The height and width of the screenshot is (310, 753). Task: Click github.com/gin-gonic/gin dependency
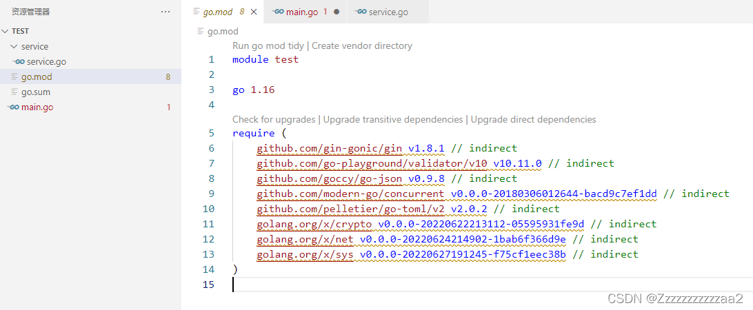tap(329, 148)
